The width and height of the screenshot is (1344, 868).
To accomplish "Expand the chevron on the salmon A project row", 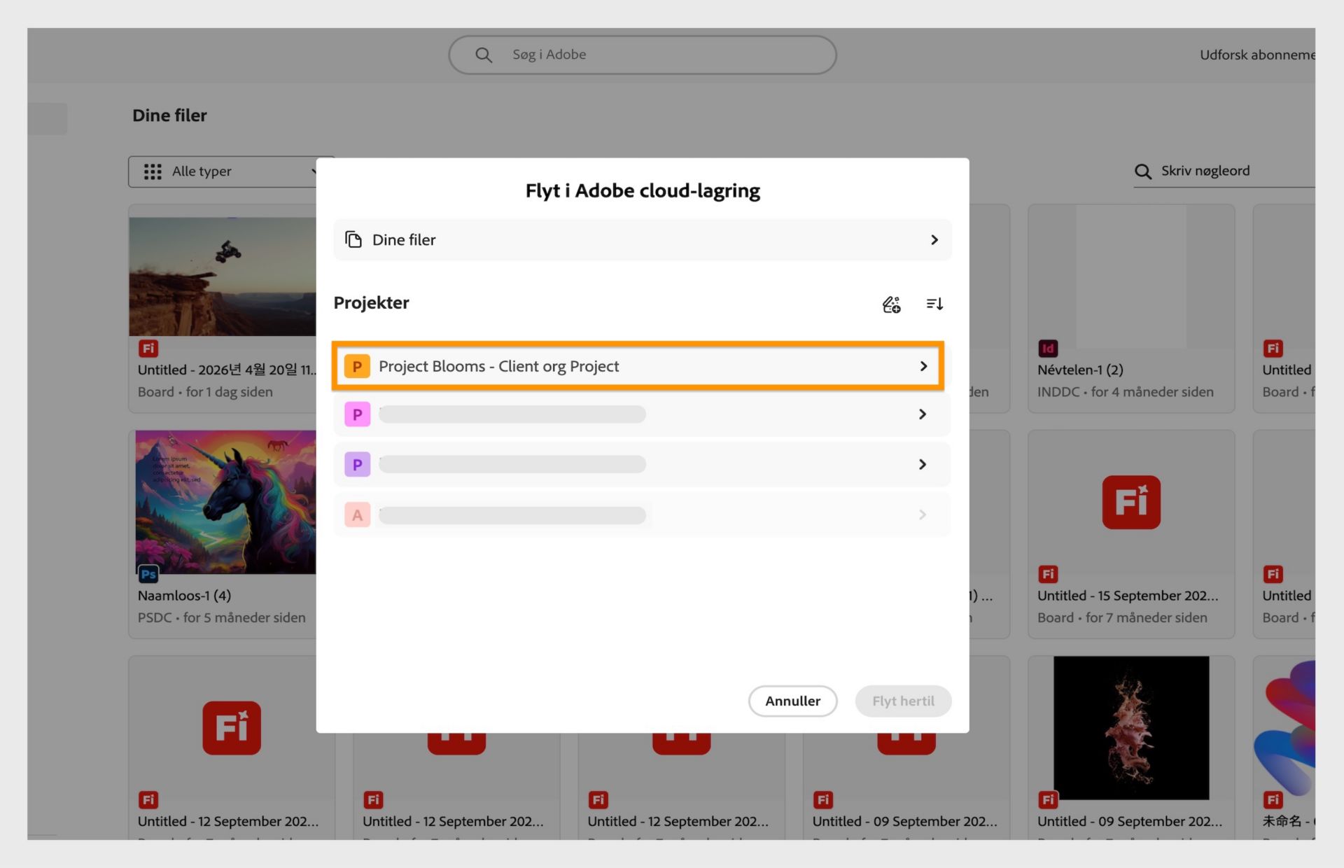I will tap(923, 515).
